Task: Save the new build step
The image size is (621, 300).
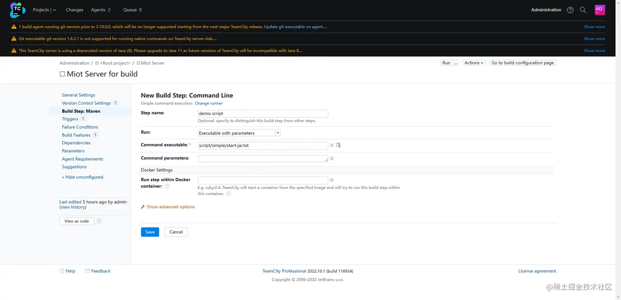Action: click(x=150, y=232)
